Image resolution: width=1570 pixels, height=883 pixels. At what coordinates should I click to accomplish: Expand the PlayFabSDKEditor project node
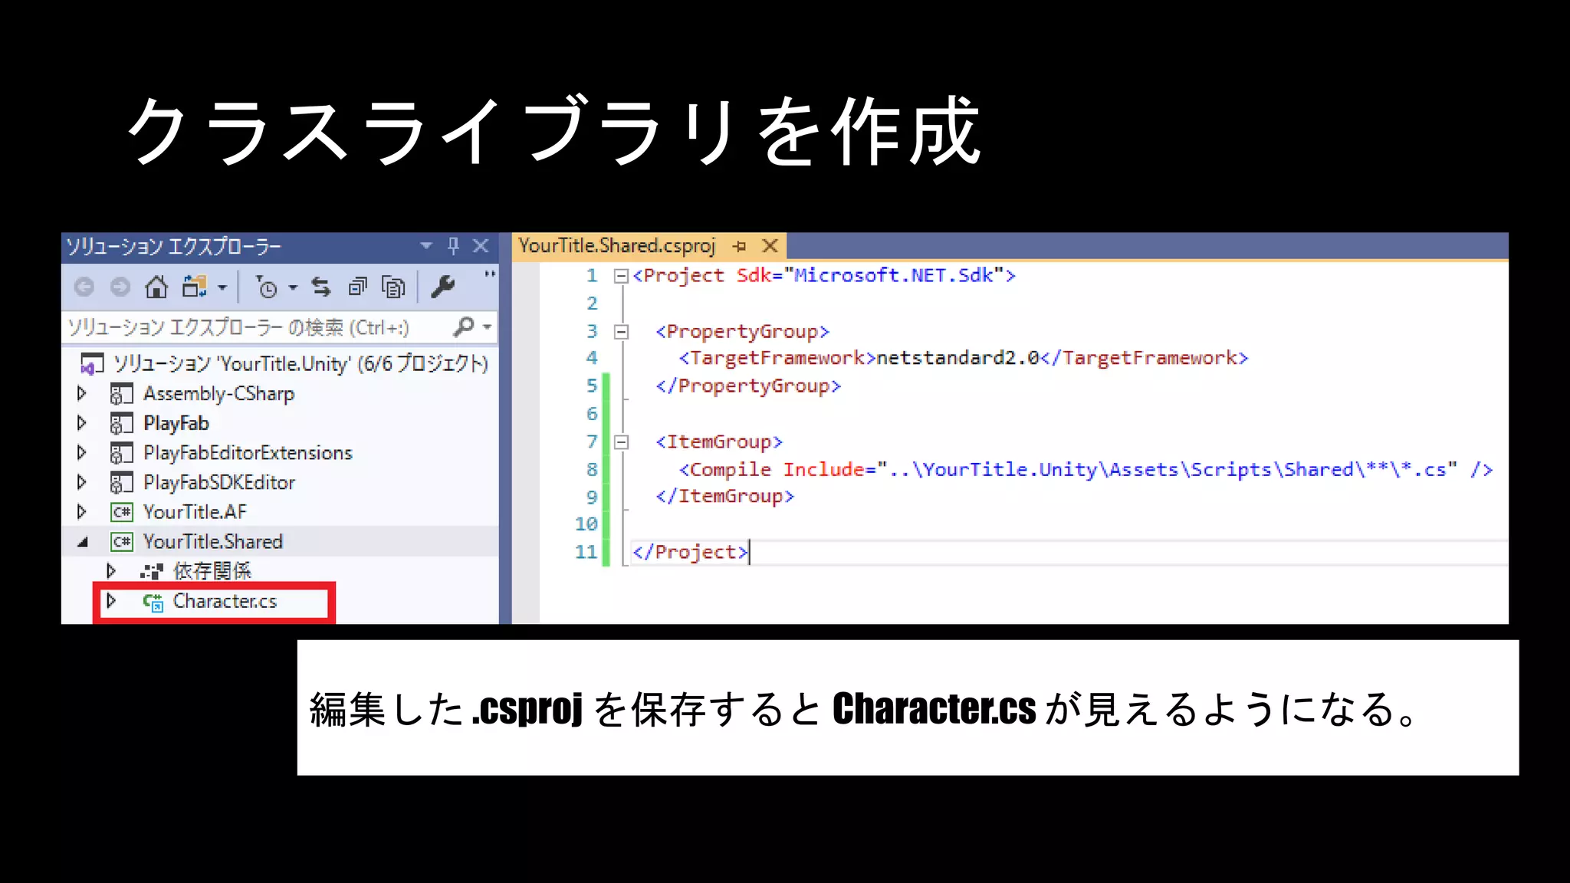pyautogui.click(x=82, y=482)
